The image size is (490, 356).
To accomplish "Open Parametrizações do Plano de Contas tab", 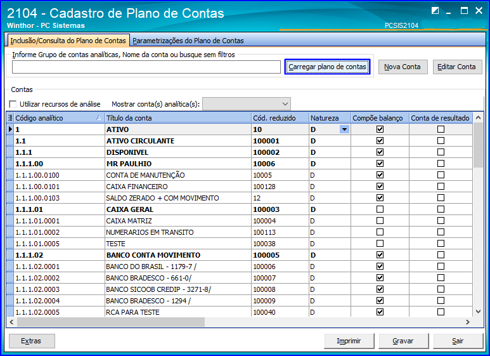I will [188, 41].
